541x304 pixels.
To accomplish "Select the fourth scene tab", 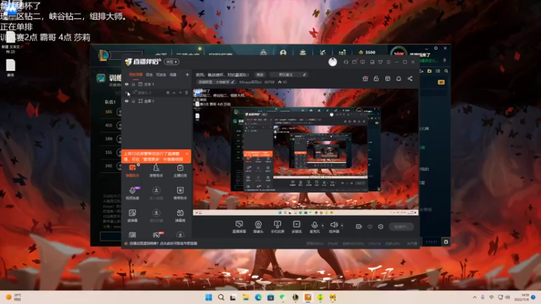I will (x=173, y=74).
